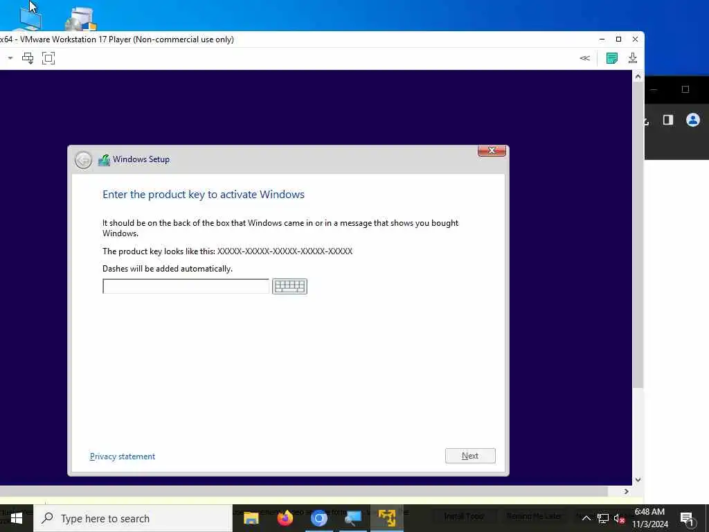The image size is (709, 532).
Task: Open the taskbar magnifier monitor app
Action: (352, 518)
